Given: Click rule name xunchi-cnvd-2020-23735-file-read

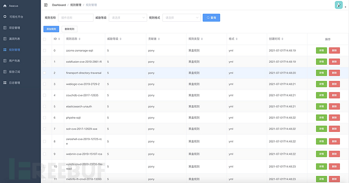Looking at the screenshot, I should coord(84,166).
